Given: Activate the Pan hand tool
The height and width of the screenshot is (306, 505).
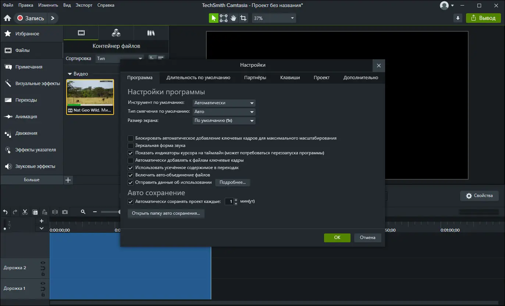Looking at the screenshot, I should 233,18.
